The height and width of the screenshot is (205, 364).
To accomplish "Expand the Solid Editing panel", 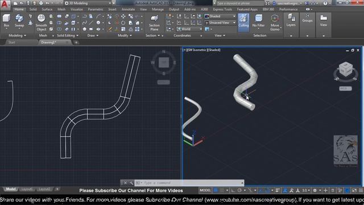I will click(68, 35).
